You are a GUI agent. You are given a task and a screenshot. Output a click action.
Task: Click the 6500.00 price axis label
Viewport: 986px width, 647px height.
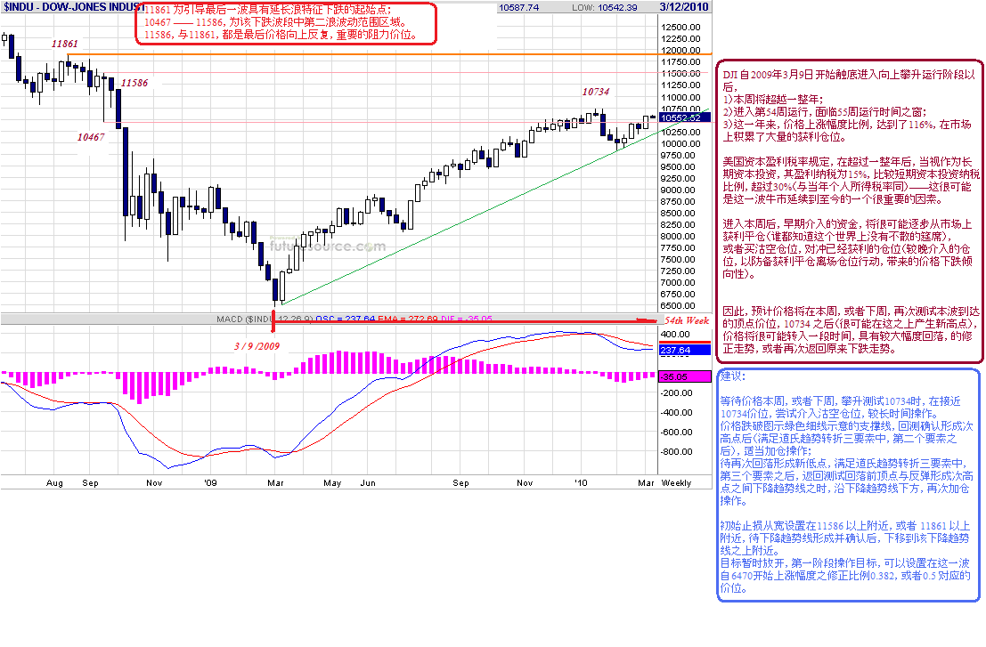(678, 306)
